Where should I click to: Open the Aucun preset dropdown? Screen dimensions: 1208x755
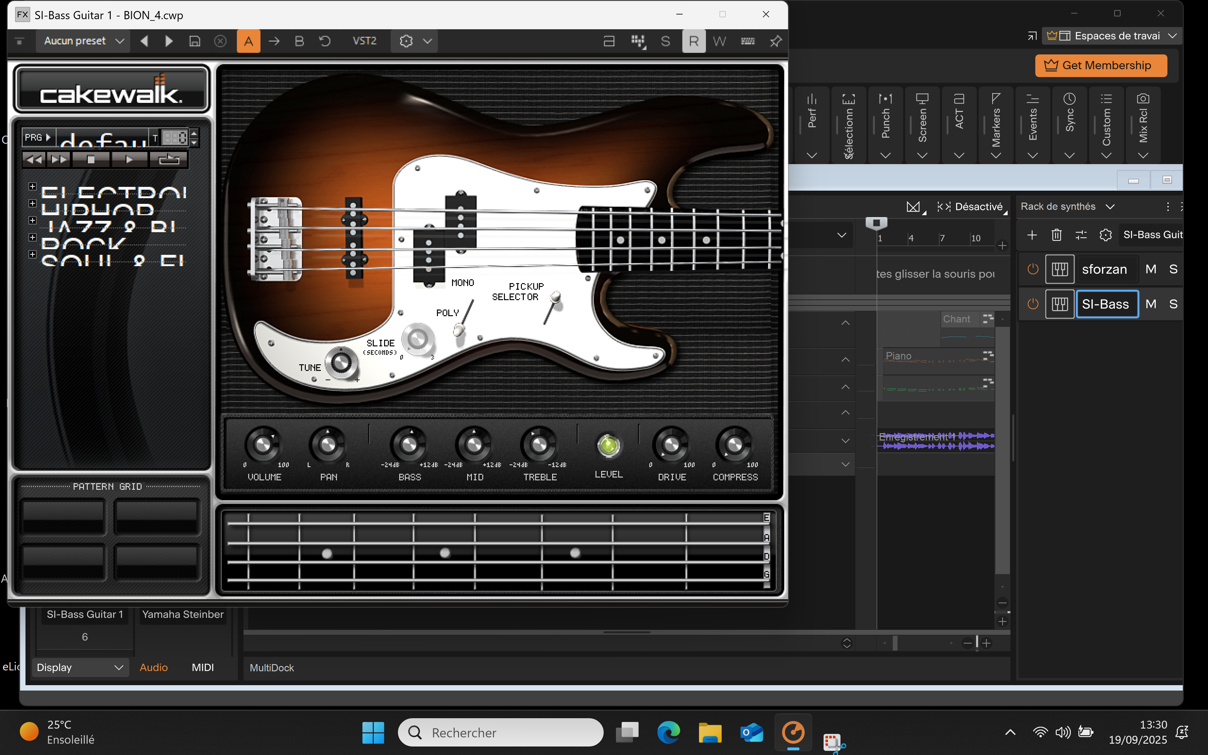(83, 41)
